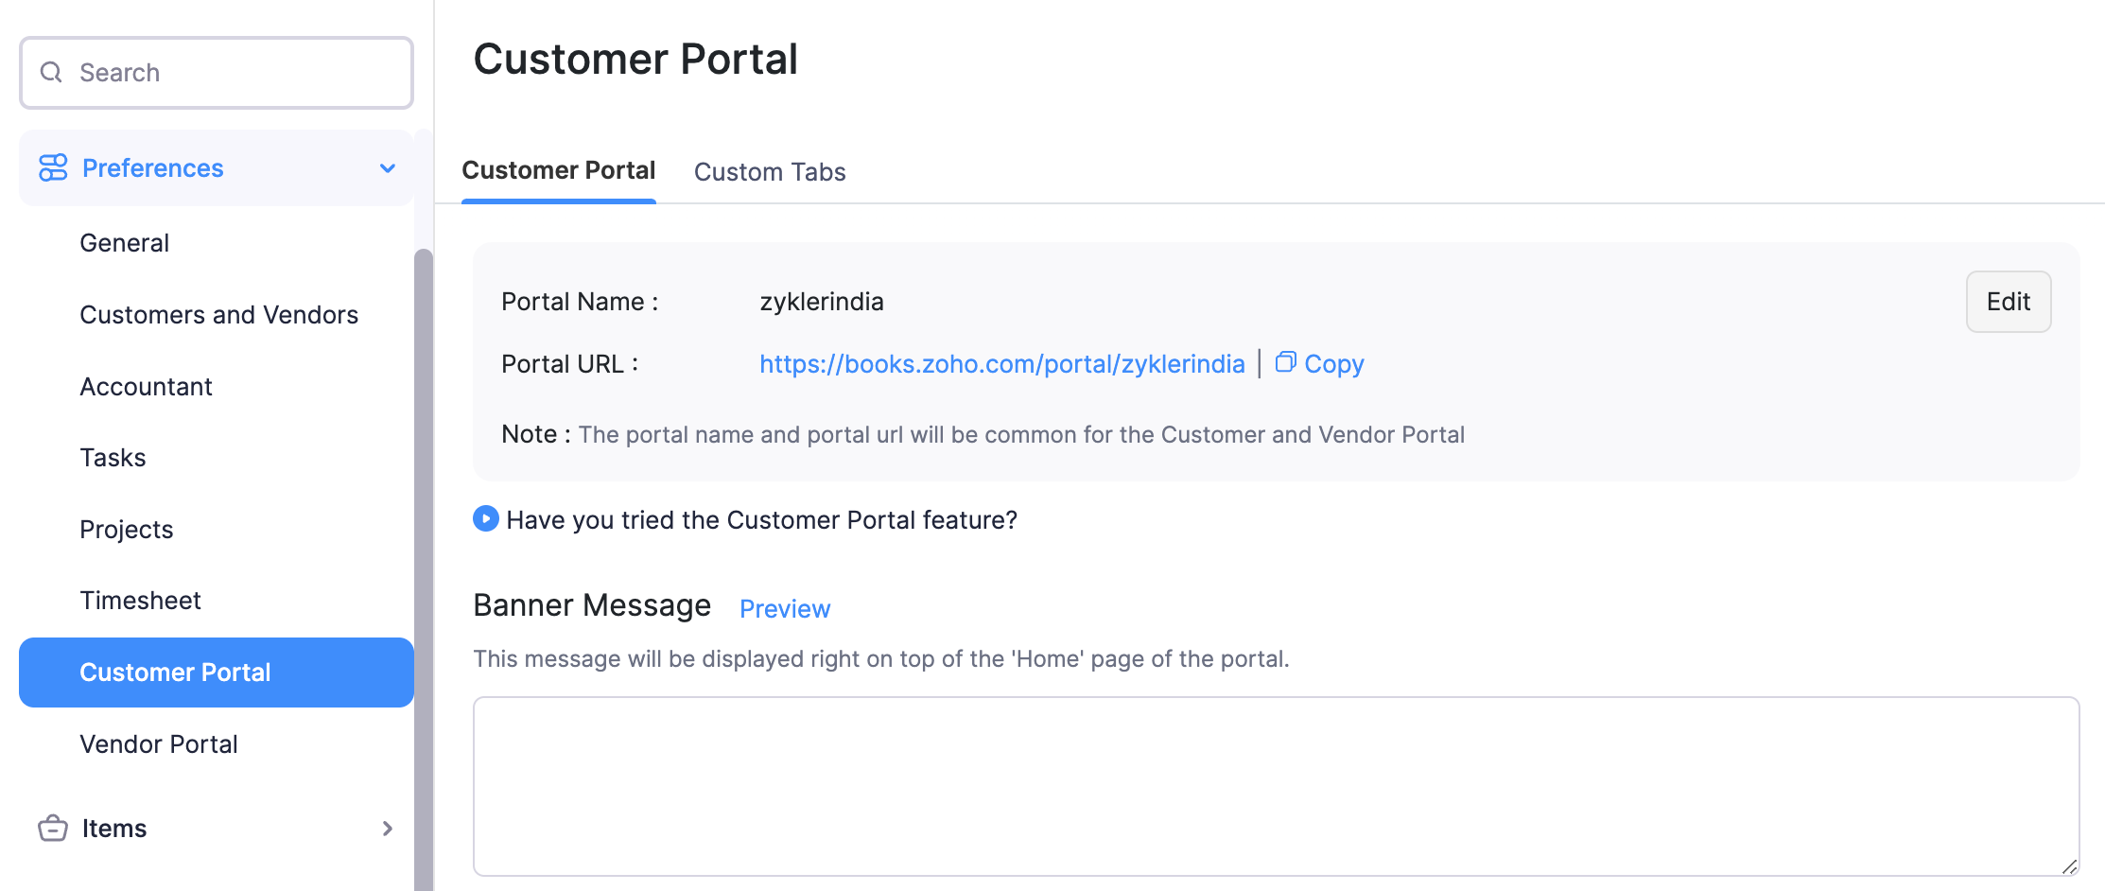Click the search magnifier icon

[51, 72]
